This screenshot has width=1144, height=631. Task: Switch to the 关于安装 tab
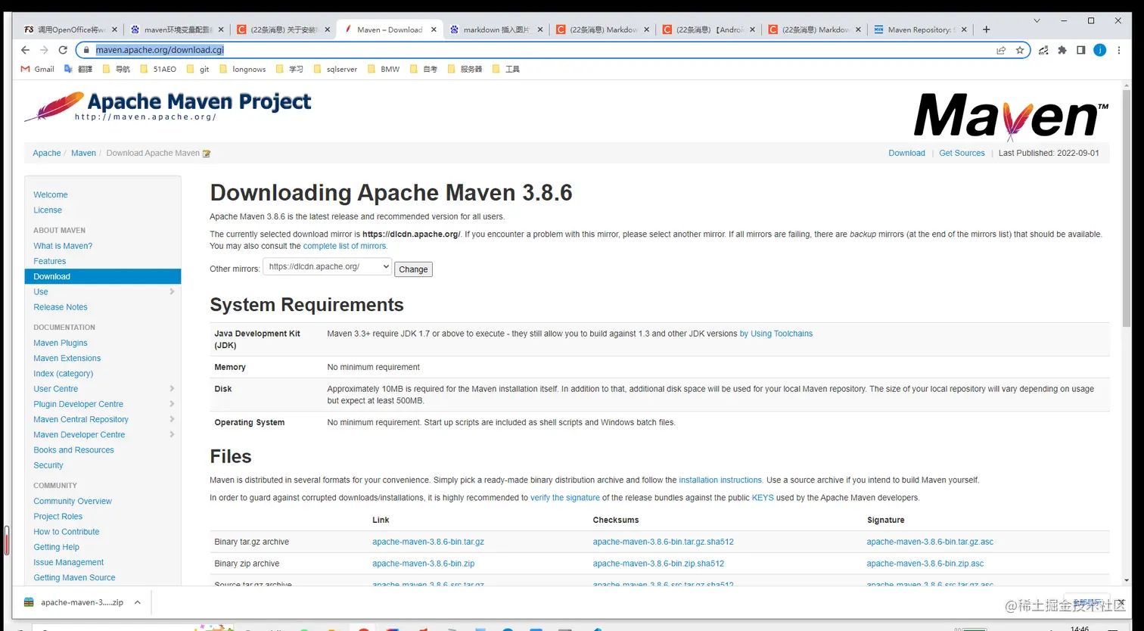click(283, 30)
